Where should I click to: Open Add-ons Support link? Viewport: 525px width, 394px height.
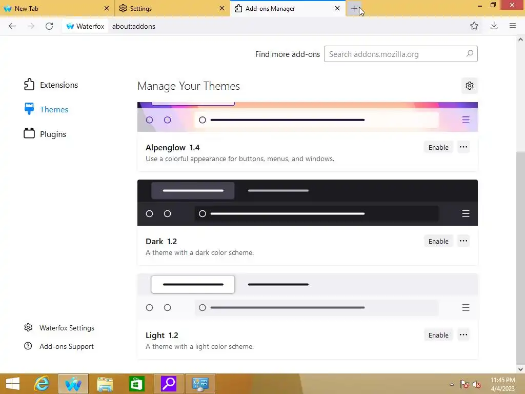[x=59, y=346]
